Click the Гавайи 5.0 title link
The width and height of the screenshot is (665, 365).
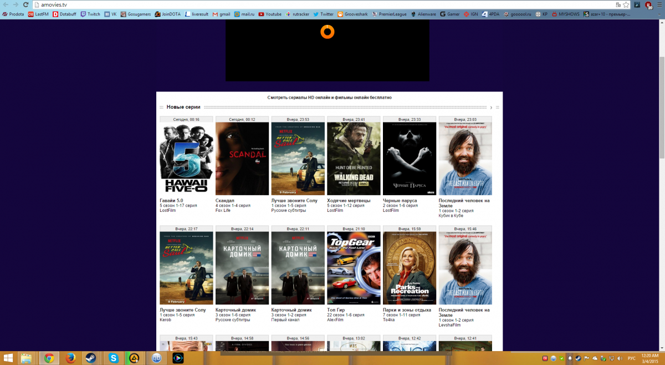click(171, 200)
